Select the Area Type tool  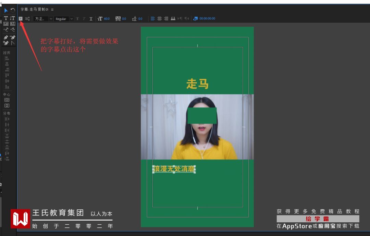6,24
